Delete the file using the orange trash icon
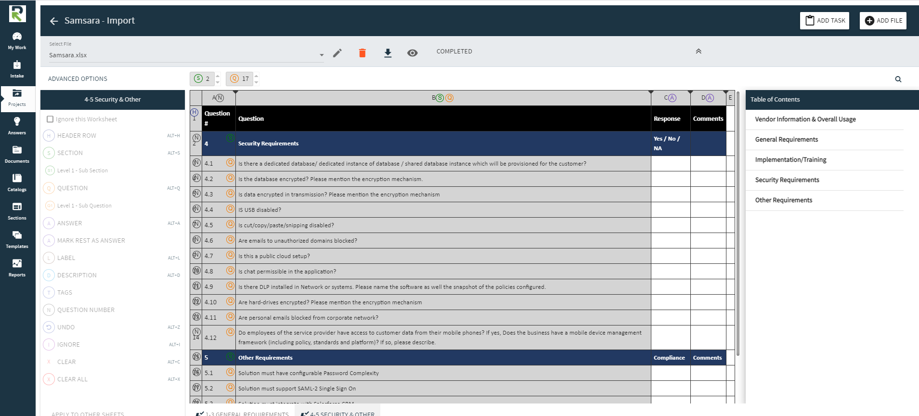The image size is (919, 416). point(362,53)
